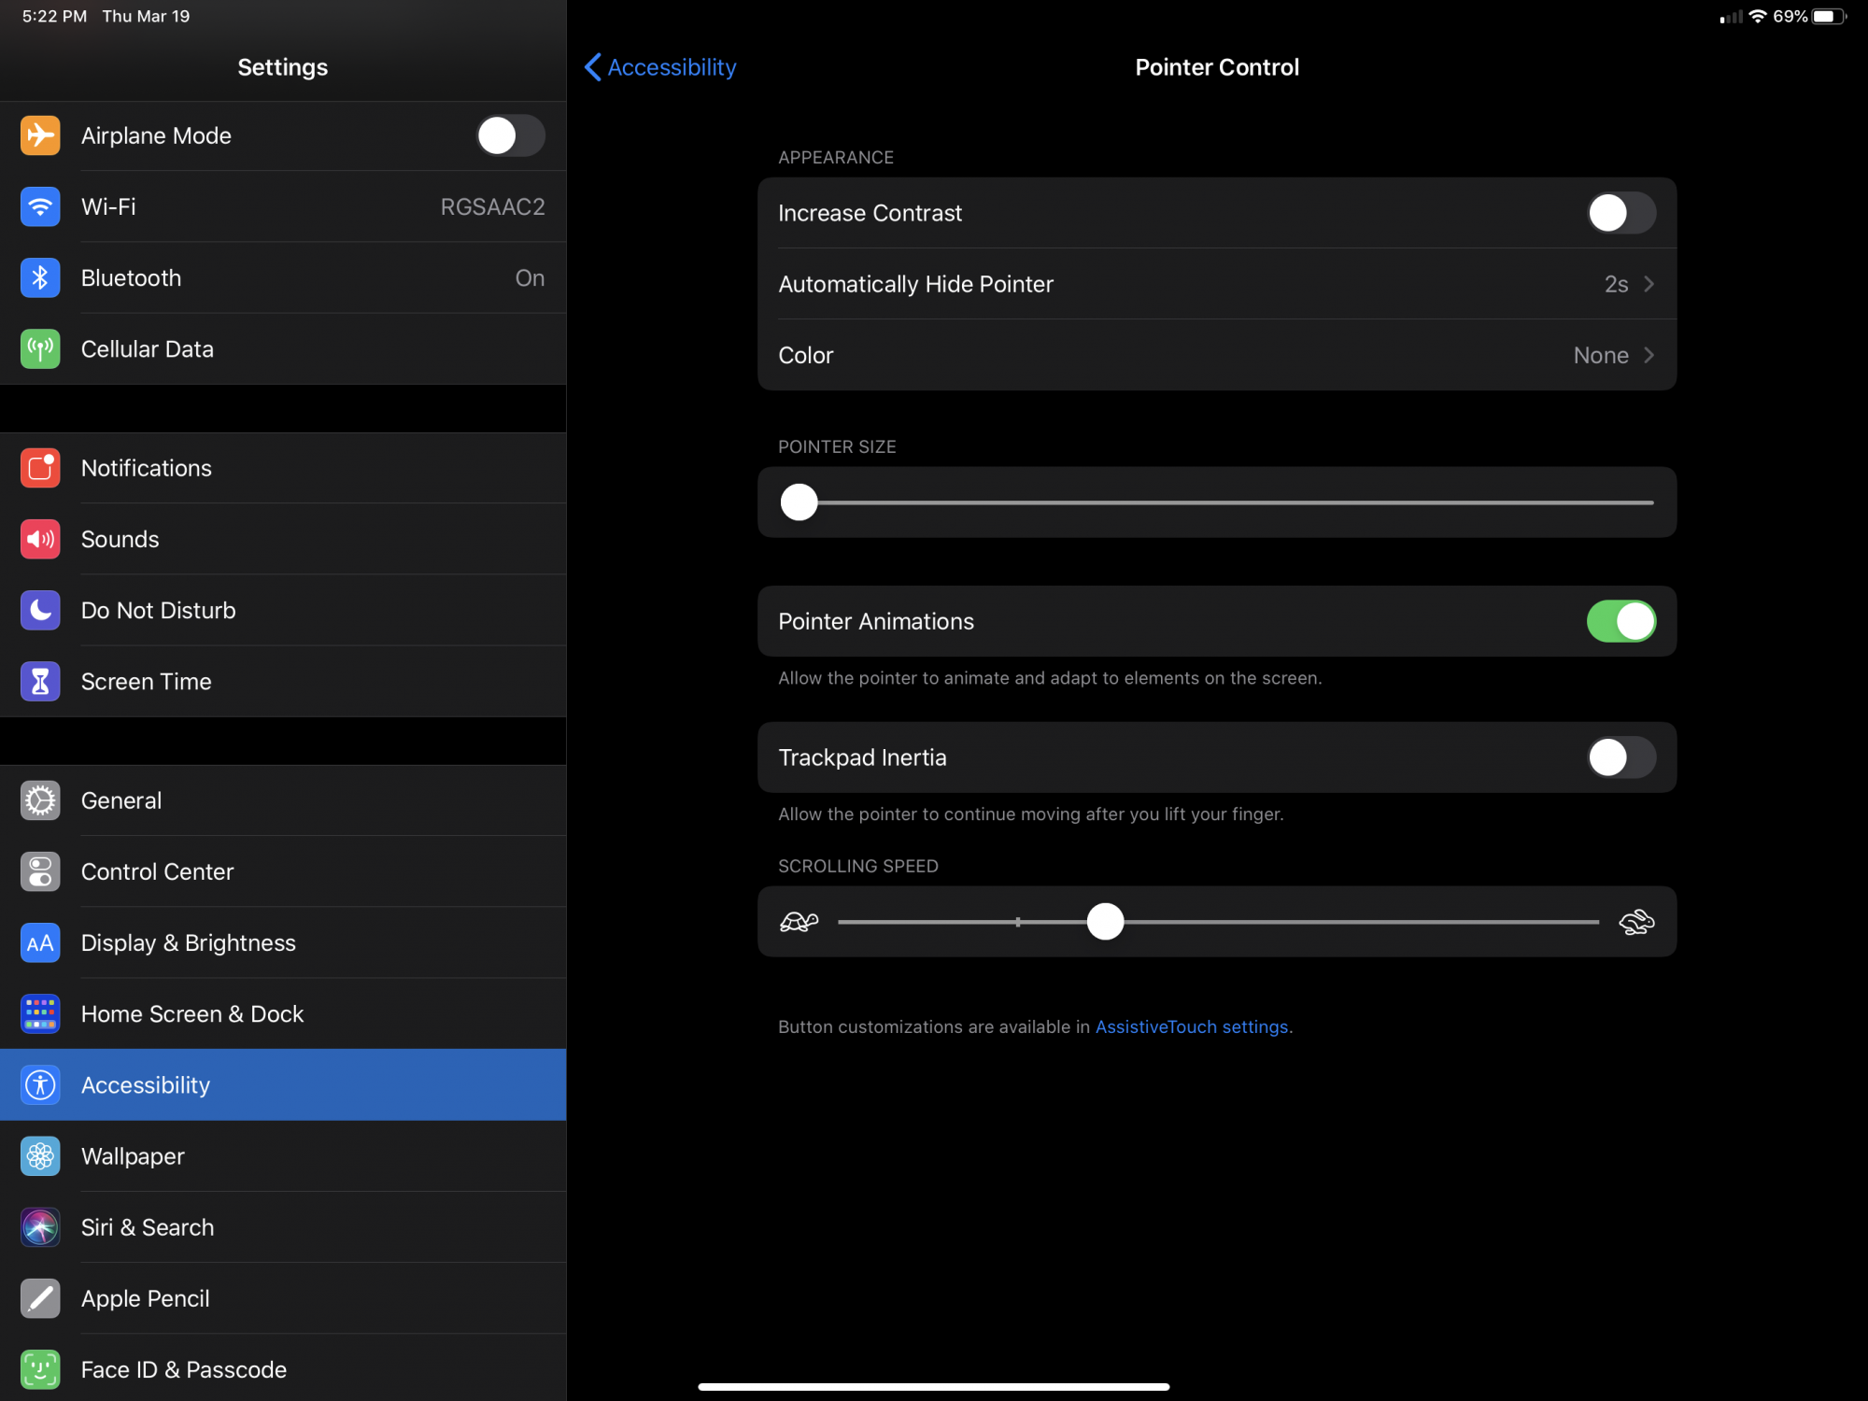
Task: Click the Scrolling Speed slider thumb
Action: click(x=1105, y=921)
